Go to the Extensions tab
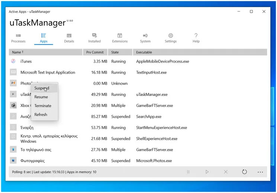This screenshot has width=277, height=193. 120,38
